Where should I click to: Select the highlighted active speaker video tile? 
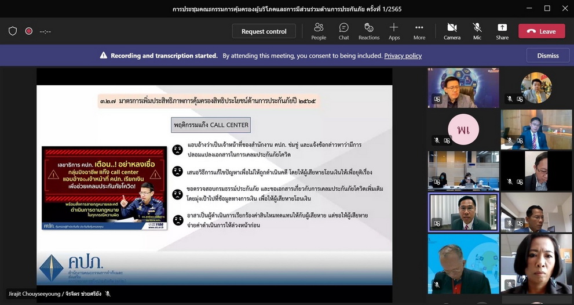tap(463, 212)
